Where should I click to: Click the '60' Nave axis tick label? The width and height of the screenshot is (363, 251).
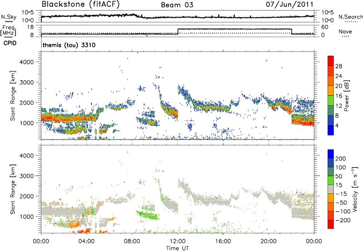point(325,27)
